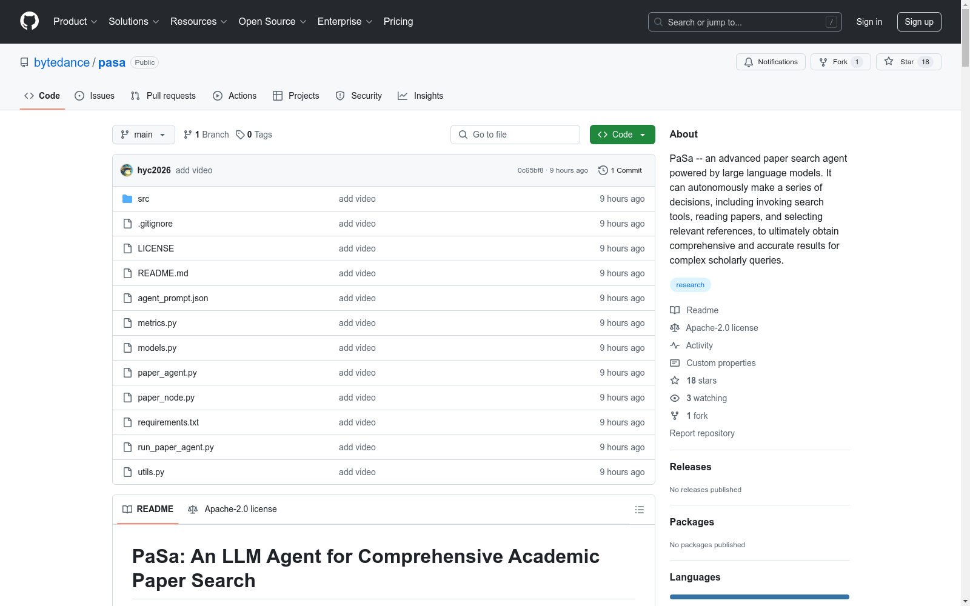Click Report repository link
This screenshot has height=606, width=970.
(x=702, y=433)
